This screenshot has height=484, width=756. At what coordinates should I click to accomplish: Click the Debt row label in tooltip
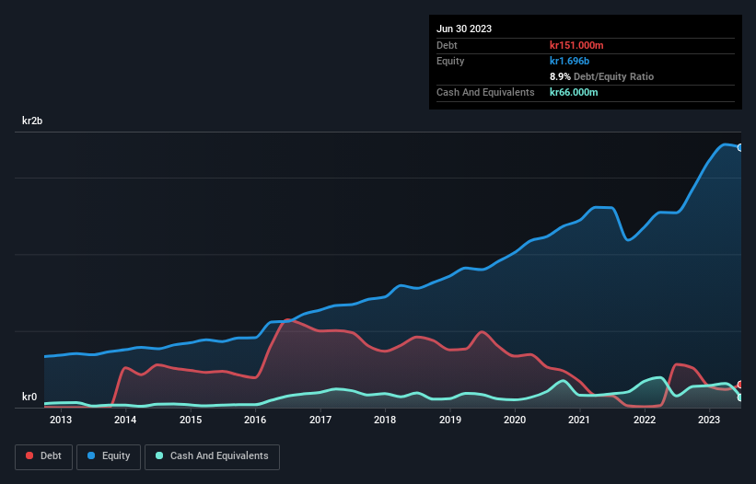(447, 45)
